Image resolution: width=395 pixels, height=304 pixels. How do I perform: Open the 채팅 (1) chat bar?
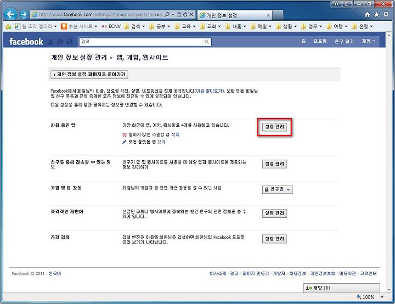(342, 288)
